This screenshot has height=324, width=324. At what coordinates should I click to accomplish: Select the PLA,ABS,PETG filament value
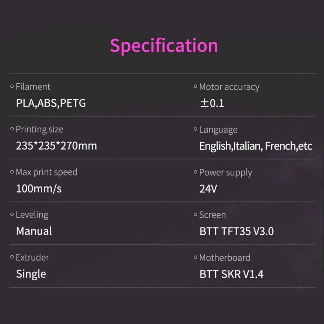(51, 103)
